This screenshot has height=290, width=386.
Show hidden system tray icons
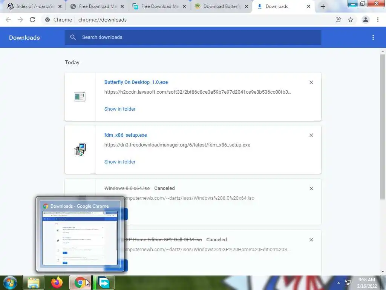pos(339,283)
